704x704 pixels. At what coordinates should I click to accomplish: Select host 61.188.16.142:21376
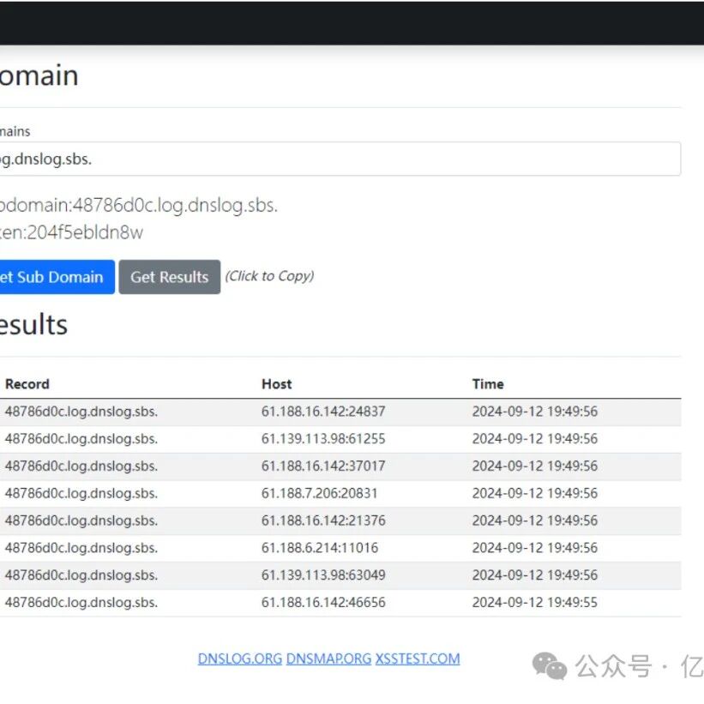pyautogui.click(x=323, y=520)
